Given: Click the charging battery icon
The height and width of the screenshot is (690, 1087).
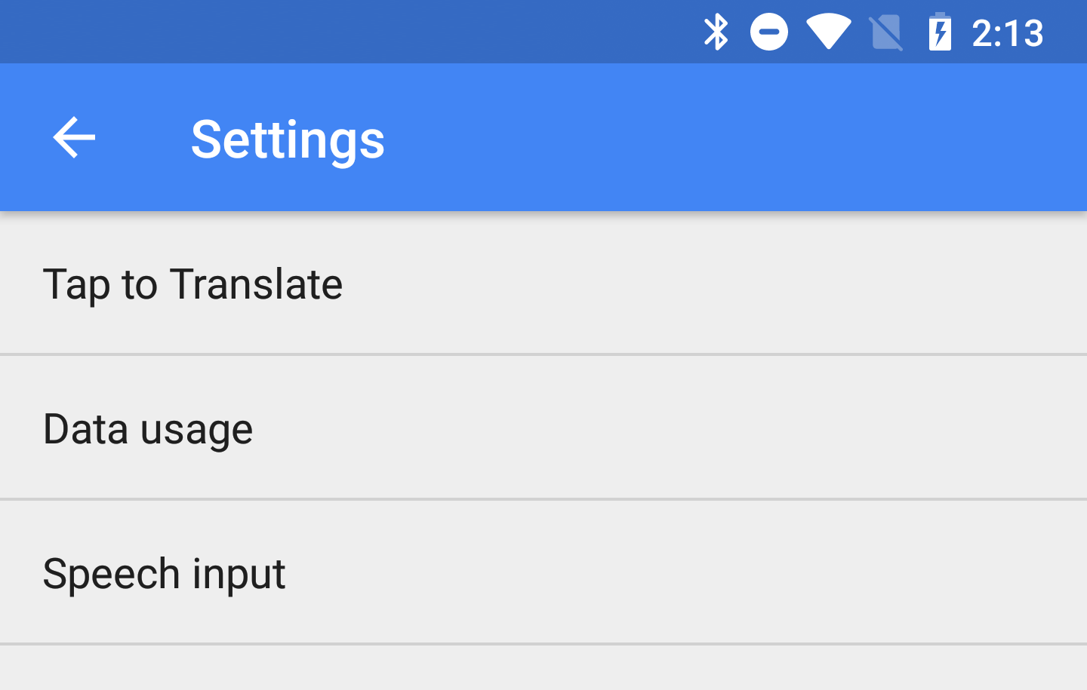Looking at the screenshot, I should 940,31.
